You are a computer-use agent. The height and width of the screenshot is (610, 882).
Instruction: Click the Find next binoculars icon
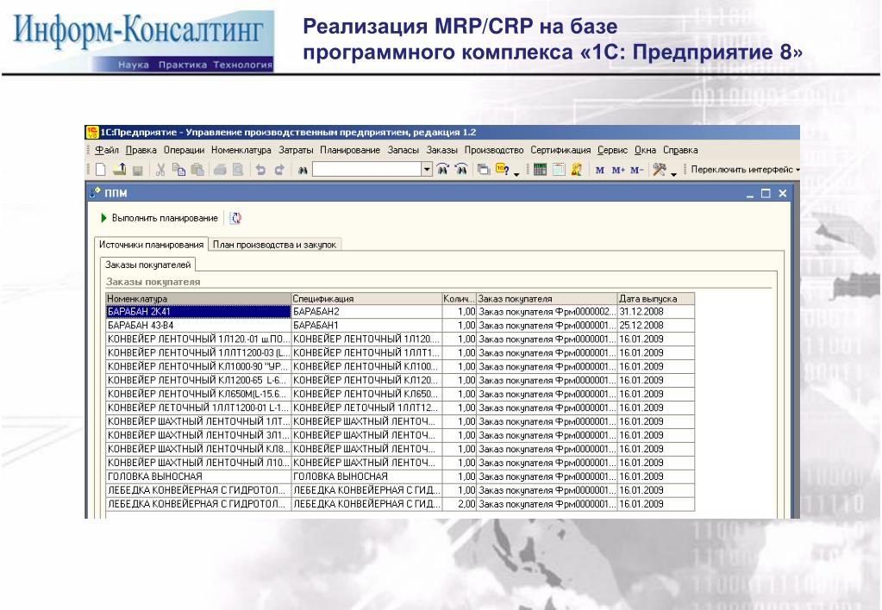(x=442, y=169)
